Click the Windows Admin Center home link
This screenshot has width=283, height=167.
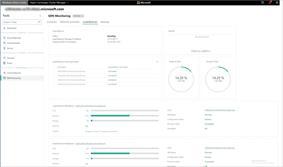[x=14, y=2]
